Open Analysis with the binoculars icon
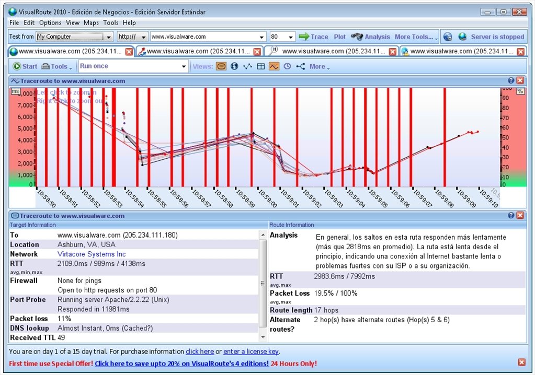Screen dimensions: 535x375 click(x=370, y=37)
